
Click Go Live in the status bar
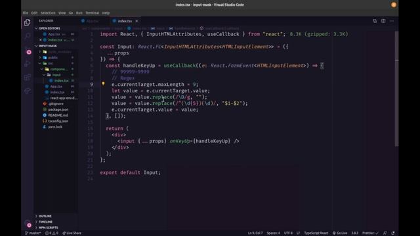point(340,233)
